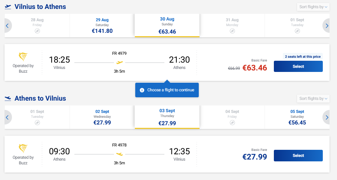
Task: Switch to the 02 Sept Wednesday return date
Action: point(102,117)
